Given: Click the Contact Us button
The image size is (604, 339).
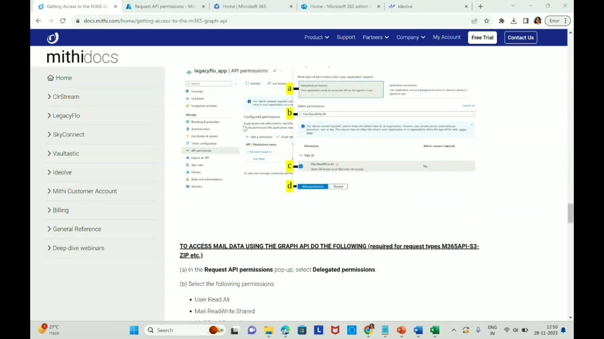Looking at the screenshot, I should tap(520, 38).
